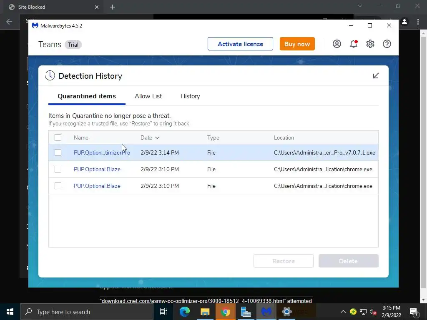
Task: Click the Chrome scrollbar down arrow
Action: (423, 300)
